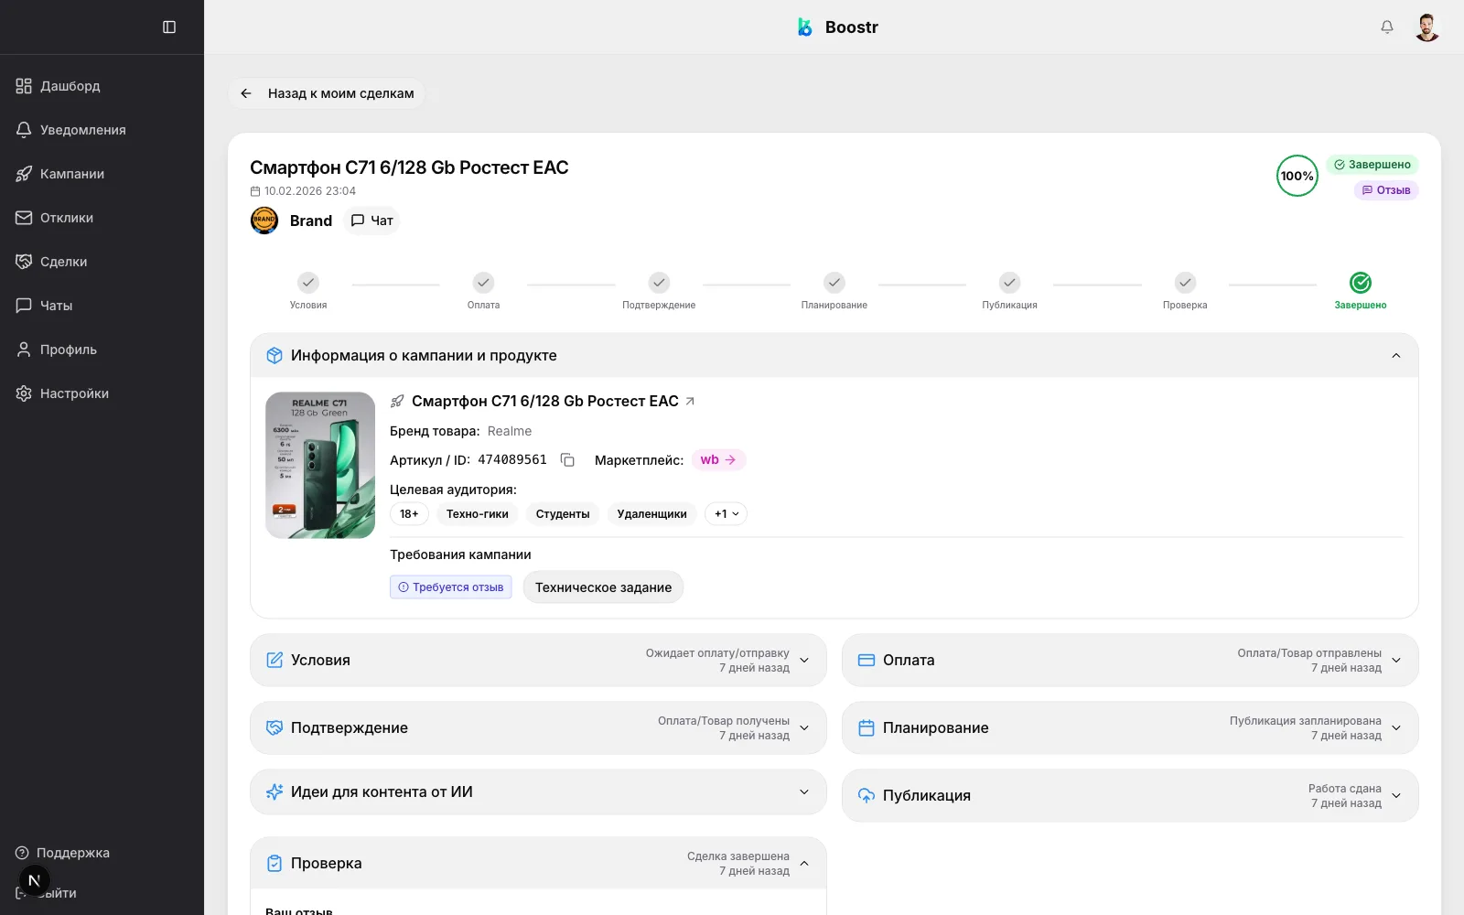Open Техническое задание button
The image size is (1464, 915).
point(603,587)
